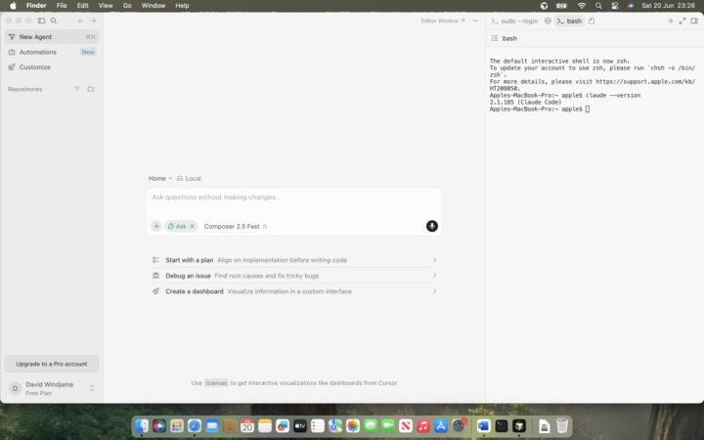Open the three-dots more options menu
704x440 pixels.
pos(475,21)
